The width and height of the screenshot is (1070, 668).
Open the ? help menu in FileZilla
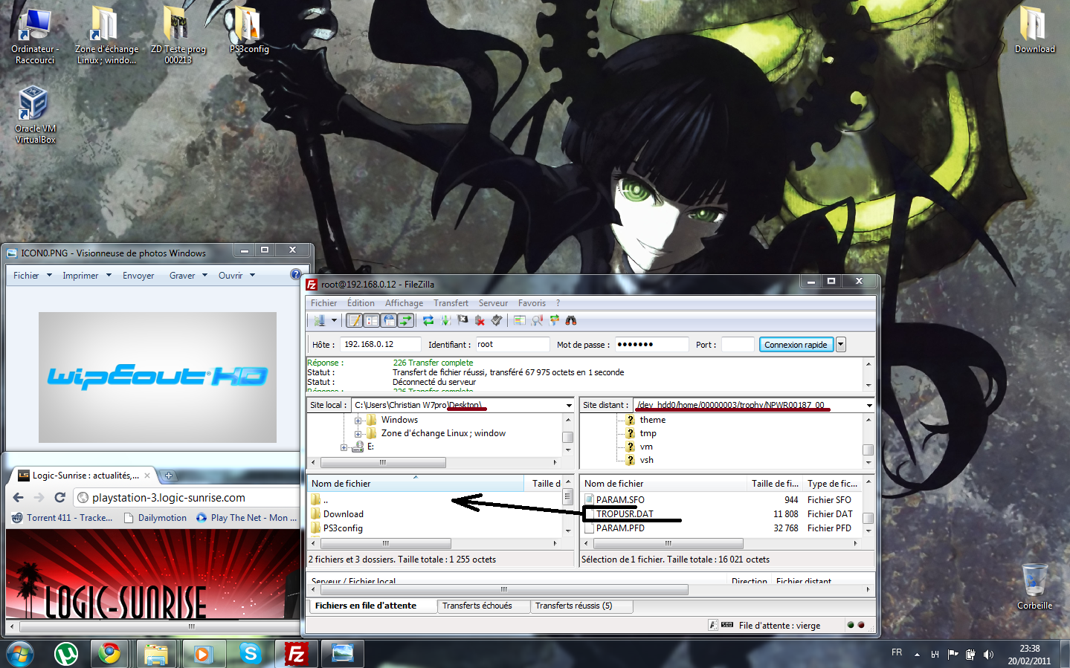coord(558,303)
